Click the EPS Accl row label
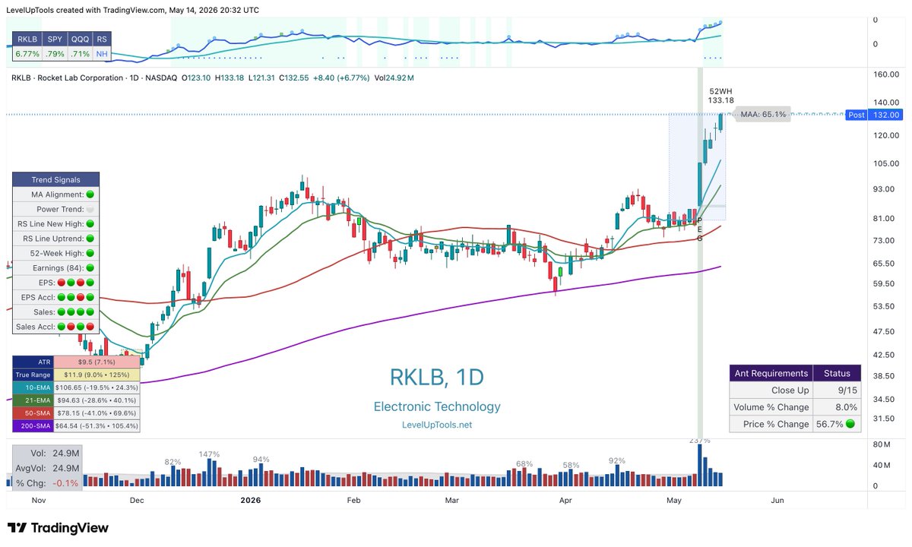This screenshot has height=547, width=912. pos(39,298)
